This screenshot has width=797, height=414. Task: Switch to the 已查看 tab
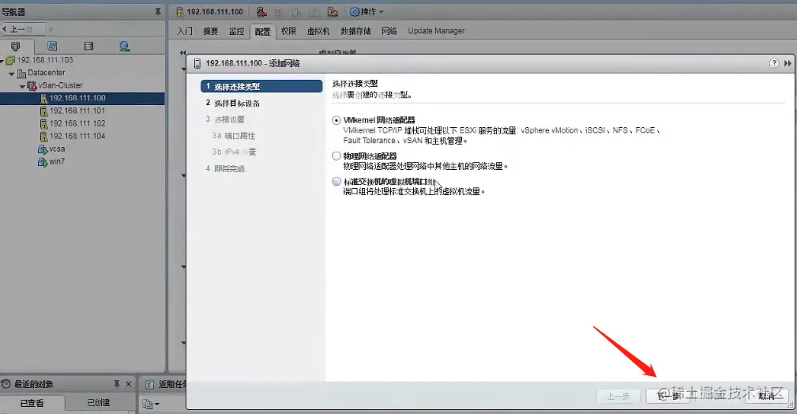point(32,403)
